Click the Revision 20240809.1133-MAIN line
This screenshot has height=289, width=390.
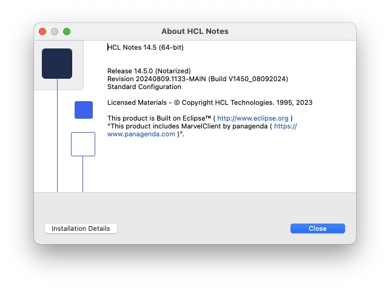pyautogui.click(x=198, y=79)
